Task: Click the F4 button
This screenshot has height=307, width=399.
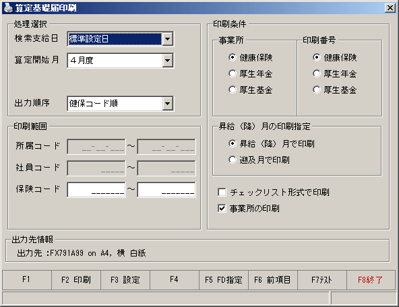Action: tap(175, 280)
